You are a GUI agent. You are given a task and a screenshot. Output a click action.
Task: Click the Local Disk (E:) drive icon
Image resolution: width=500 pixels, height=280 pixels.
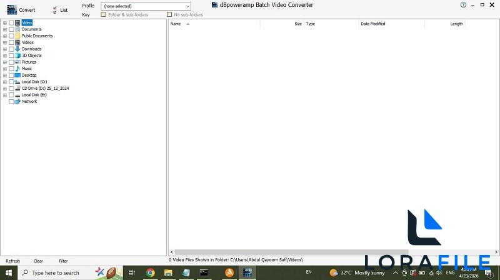[17, 95]
